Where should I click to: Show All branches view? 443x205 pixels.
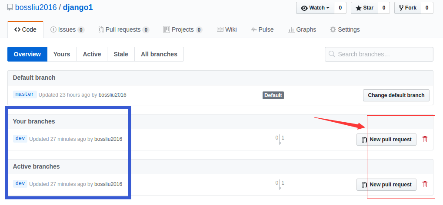point(159,54)
